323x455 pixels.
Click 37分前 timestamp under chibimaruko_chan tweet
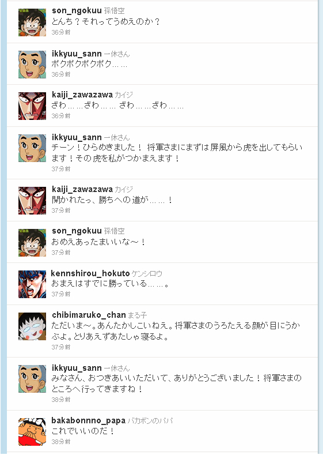[x=61, y=347]
